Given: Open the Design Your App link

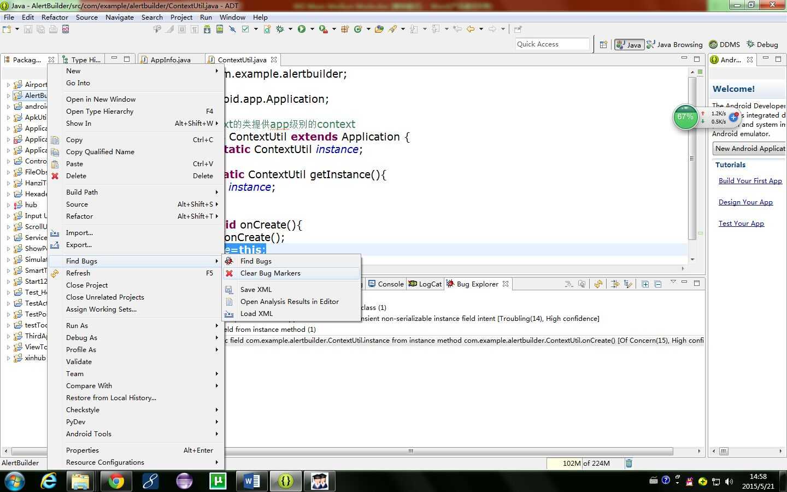Looking at the screenshot, I should [745, 202].
